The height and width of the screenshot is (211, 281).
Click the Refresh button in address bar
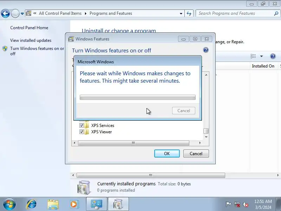(189, 13)
